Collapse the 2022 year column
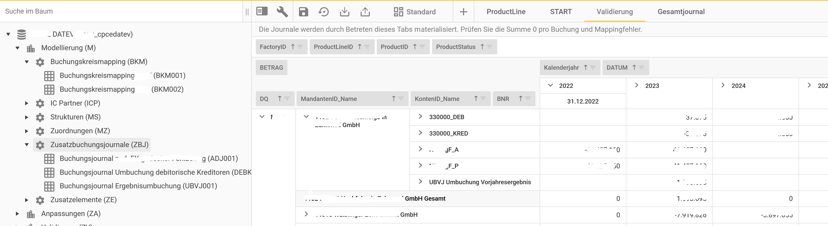This screenshot has width=828, height=226. click(x=550, y=86)
